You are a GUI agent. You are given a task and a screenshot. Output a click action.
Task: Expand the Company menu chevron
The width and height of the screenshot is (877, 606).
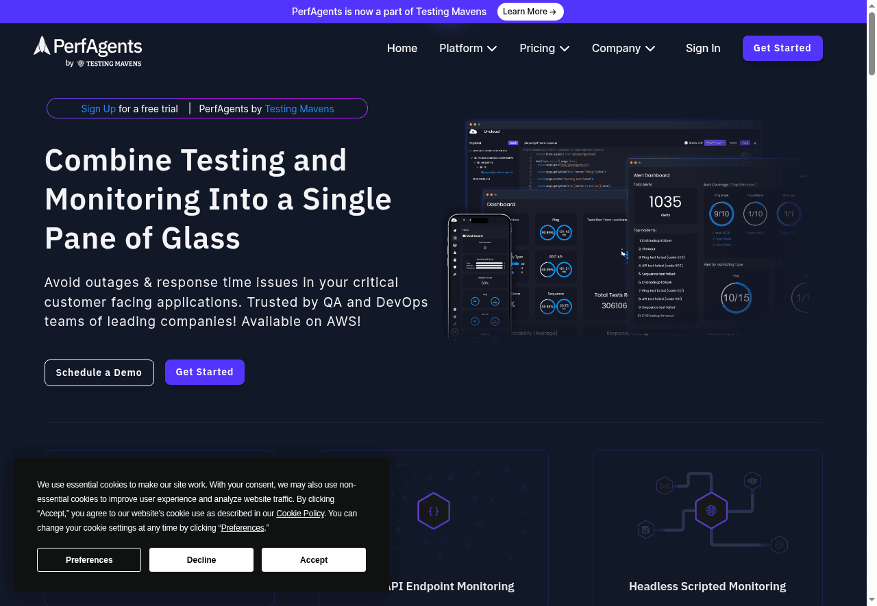pos(650,49)
